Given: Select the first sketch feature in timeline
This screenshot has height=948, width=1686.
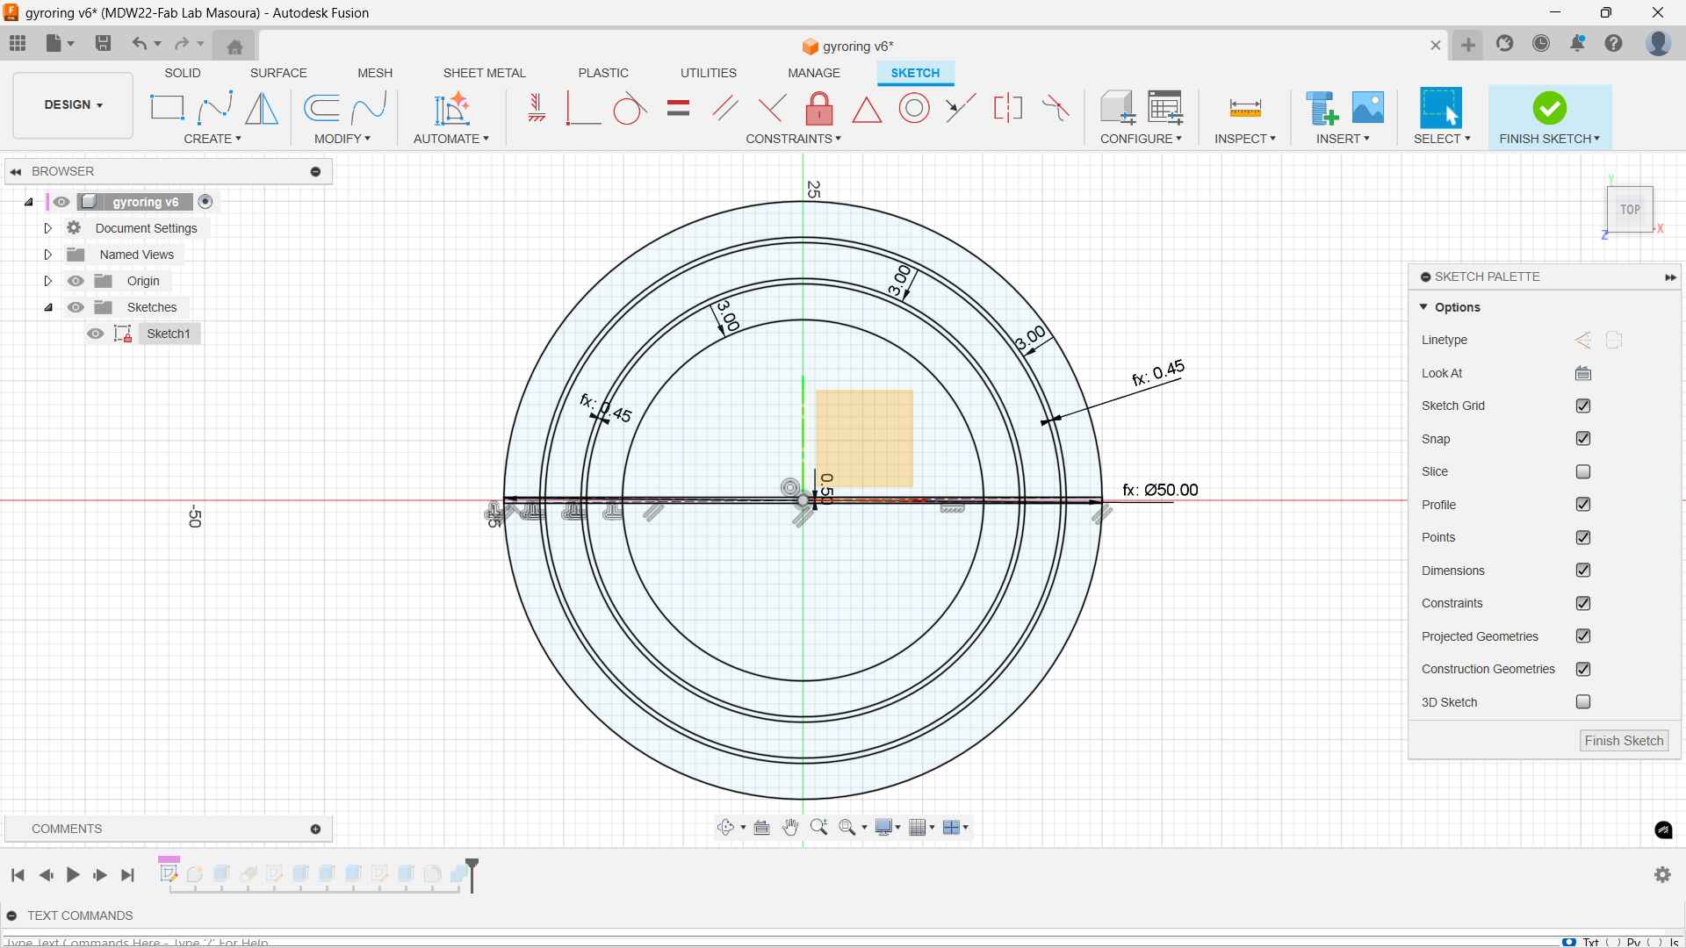Looking at the screenshot, I should (x=169, y=873).
